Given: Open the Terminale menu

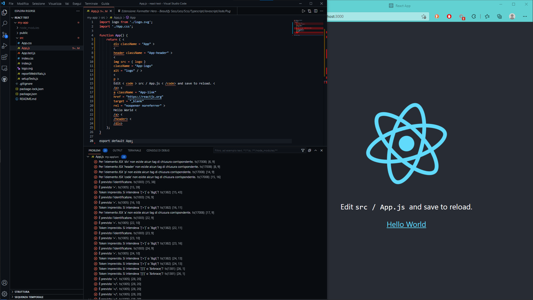Looking at the screenshot, I should [91, 4].
